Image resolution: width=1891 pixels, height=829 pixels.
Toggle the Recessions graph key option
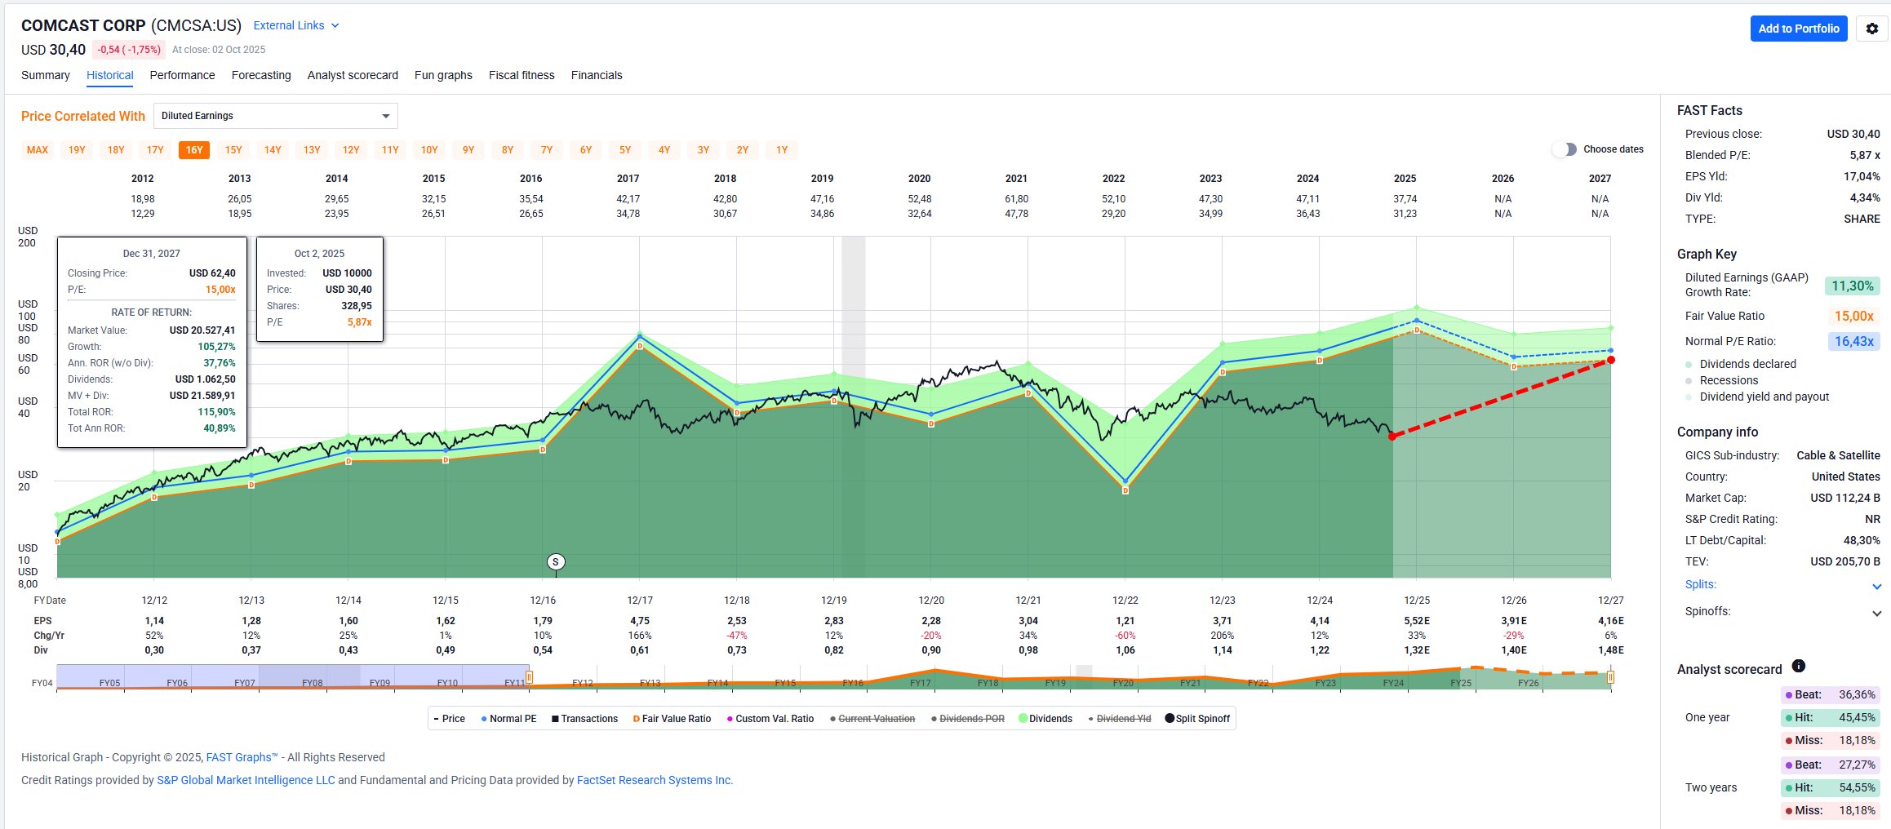tap(1689, 381)
